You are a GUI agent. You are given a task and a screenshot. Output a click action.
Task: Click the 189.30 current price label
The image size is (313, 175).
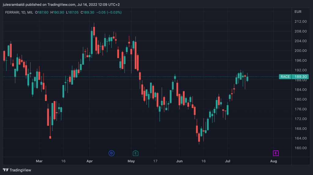300,77
